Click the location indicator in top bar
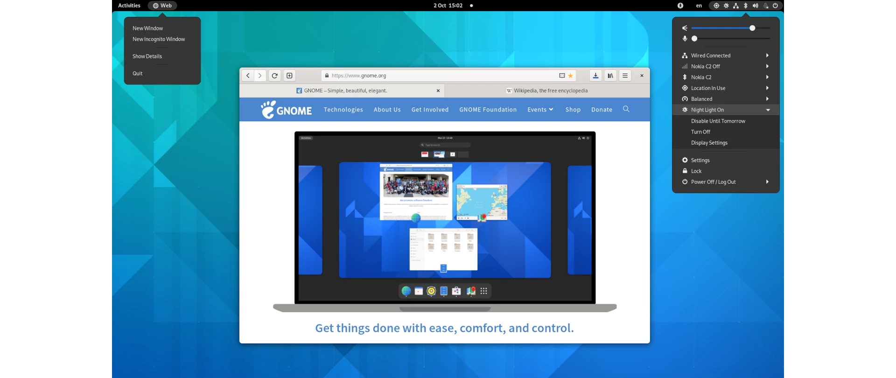This screenshot has height=378, width=896. [716, 6]
